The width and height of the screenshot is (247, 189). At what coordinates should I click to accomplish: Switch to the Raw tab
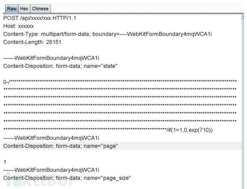pos(12,9)
